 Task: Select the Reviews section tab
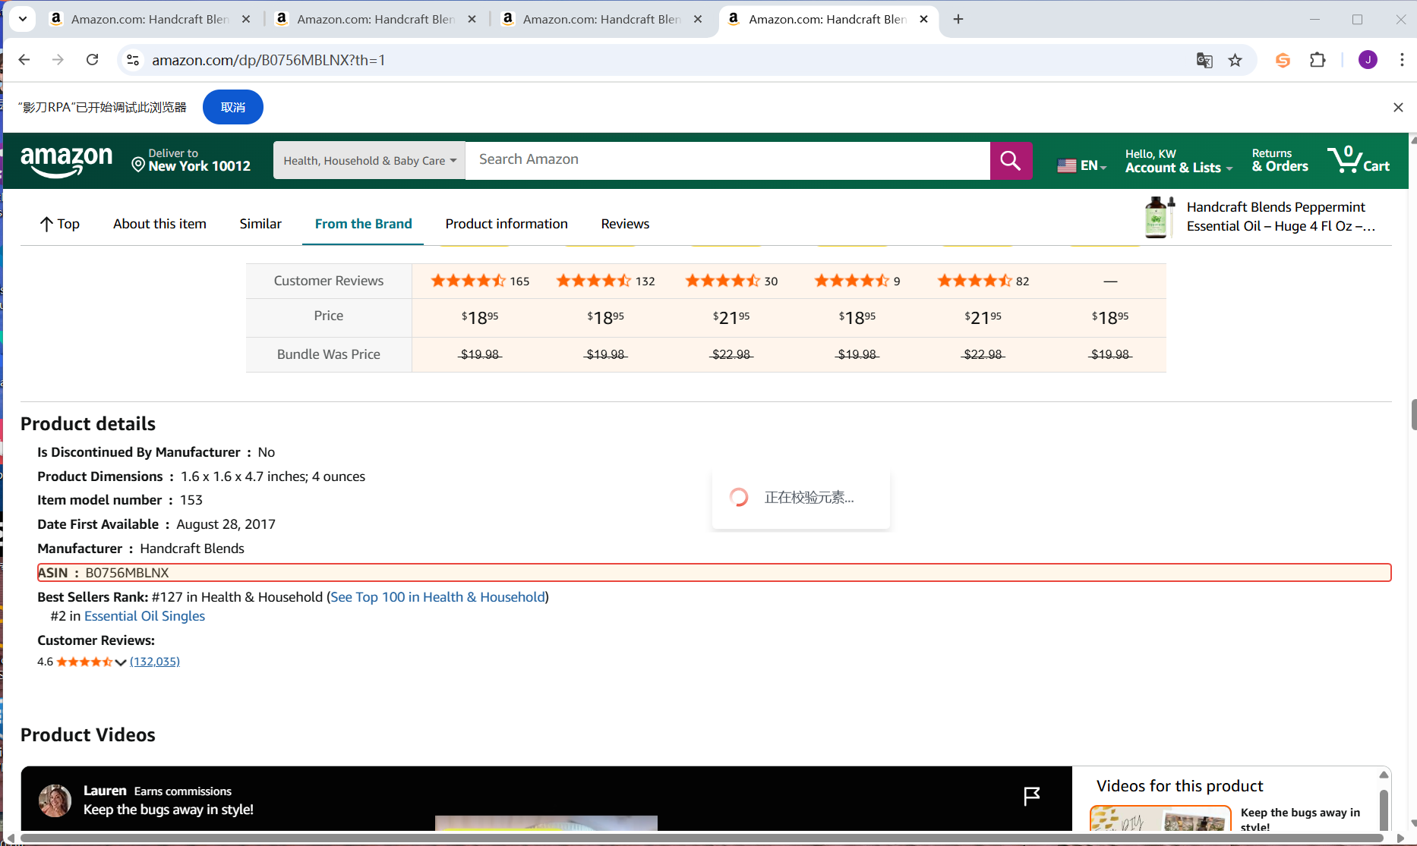click(x=625, y=224)
